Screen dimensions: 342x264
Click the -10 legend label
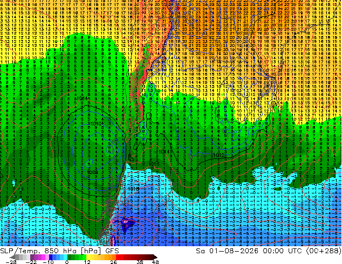click(x=48, y=262)
